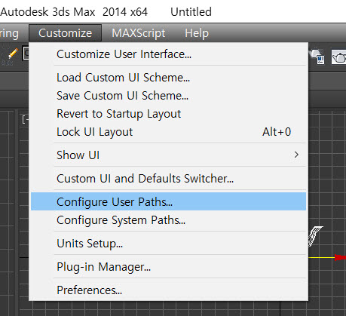Click the pencil icon in the toolbar
The height and width of the screenshot is (316, 346).
[13, 54]
